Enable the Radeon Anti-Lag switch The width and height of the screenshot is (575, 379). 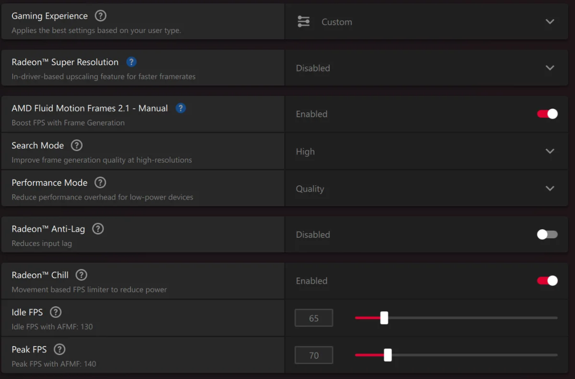point(547,234)
